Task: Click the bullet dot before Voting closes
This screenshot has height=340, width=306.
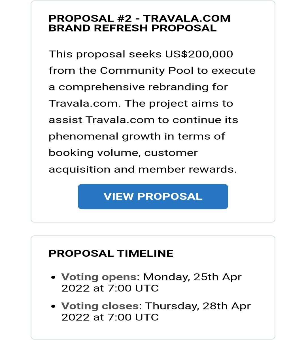Action: [53, 307]
